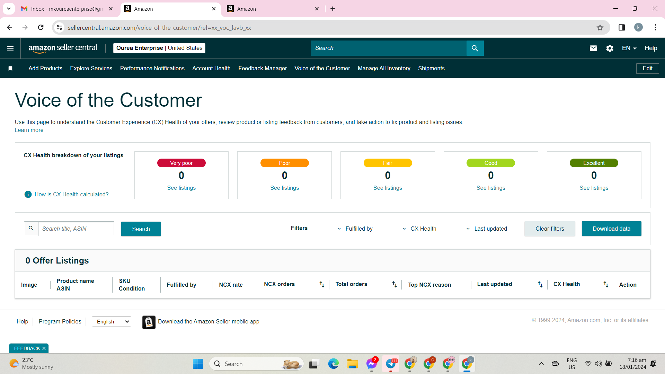See listings under Excellent
Image resolution: width=665 pixels, height=374 pixels.
click(x=594, y=188)
